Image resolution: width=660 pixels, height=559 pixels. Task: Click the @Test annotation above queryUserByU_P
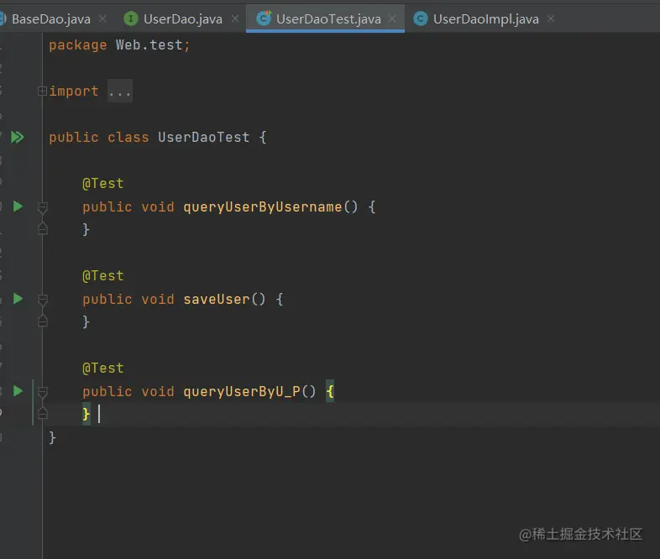click(x=103, y=368)
